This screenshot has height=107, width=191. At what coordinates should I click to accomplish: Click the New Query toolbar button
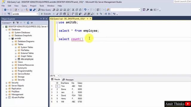pyautogui.click(x=44, y=10)
